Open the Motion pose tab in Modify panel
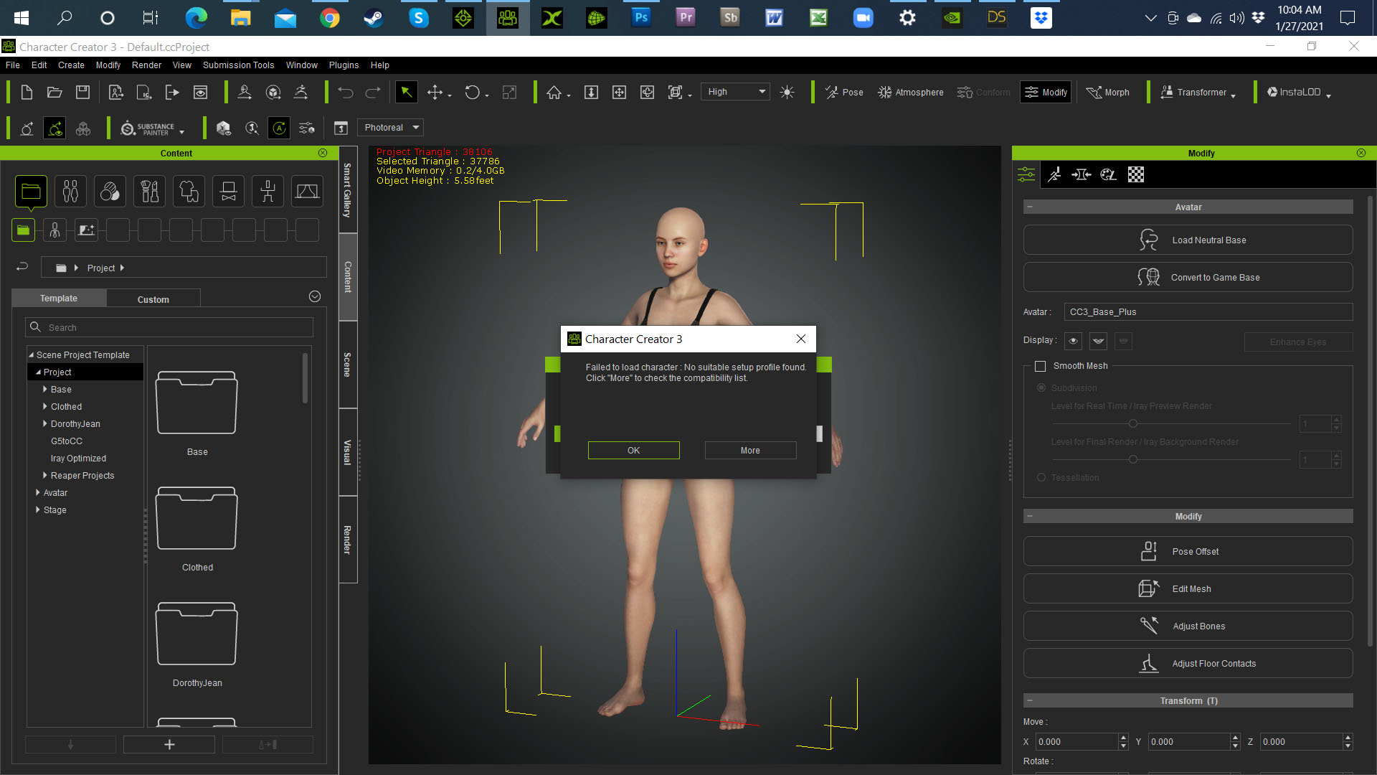 pos(1054,174)
